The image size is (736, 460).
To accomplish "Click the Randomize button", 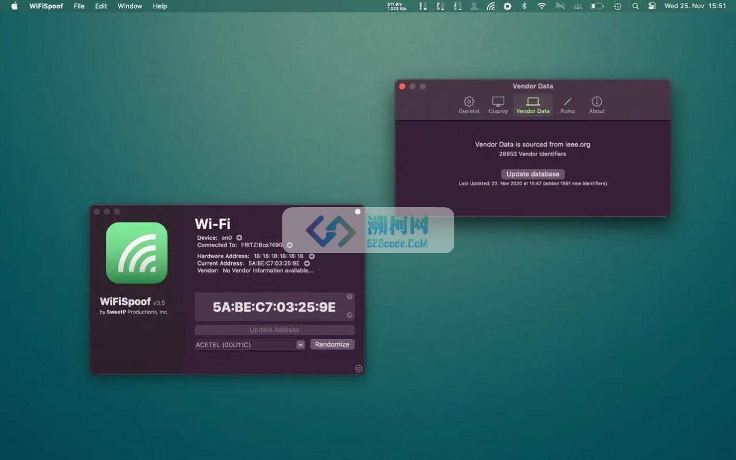I will click(x=332, y=344).
